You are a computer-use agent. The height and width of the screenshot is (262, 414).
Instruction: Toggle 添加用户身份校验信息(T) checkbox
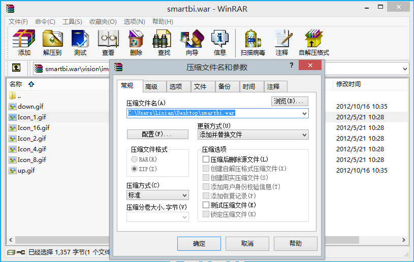(206, 186)
